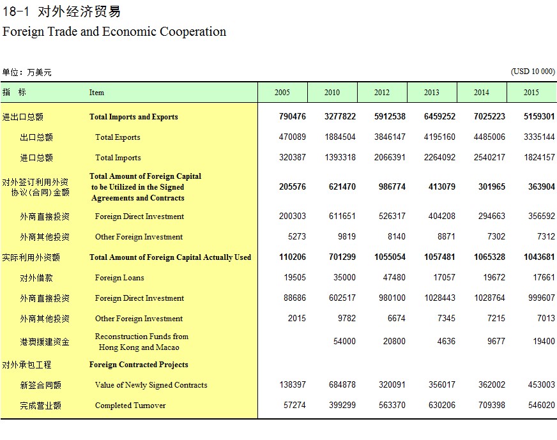Click the value 88686
This screenshot has width=557, height=440.
coord(294,298)
